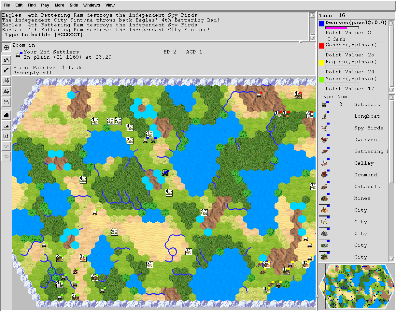Select the Settlers unit type icon in list
This screenshot has height=311, width=396.
pyautogui.click(x=325, y=104)
